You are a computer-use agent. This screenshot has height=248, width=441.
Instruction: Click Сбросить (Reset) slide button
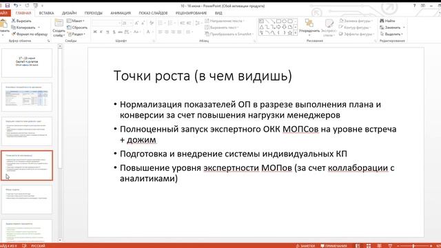[77, 28]
